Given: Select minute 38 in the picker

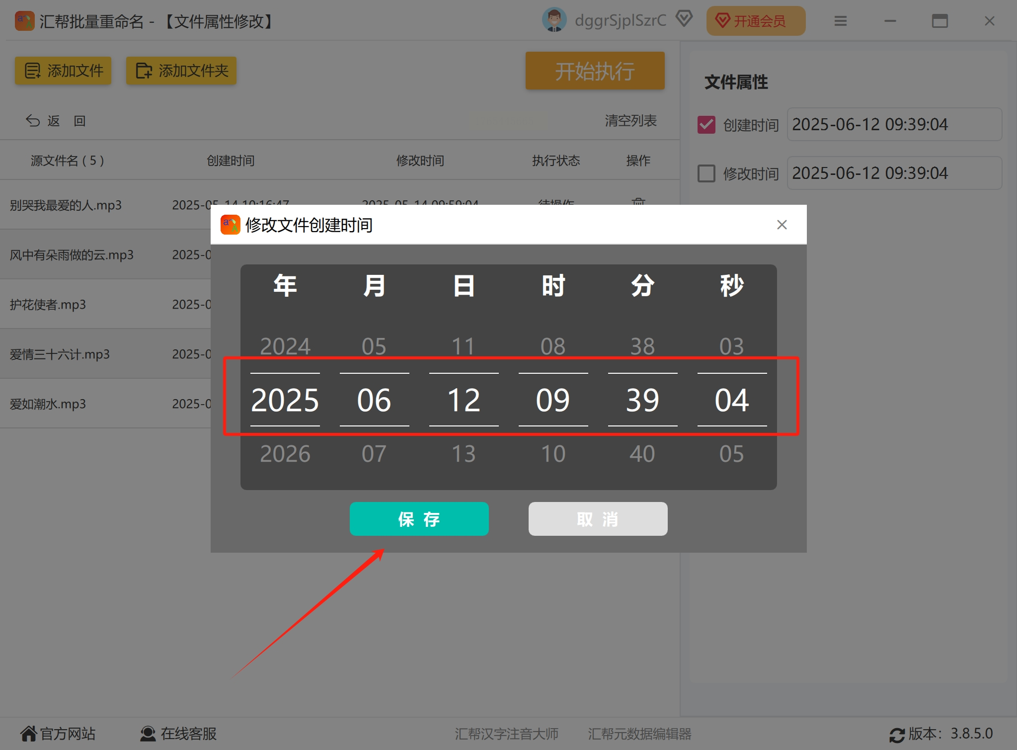Looking at the screenshot, I should pos(642,346).
